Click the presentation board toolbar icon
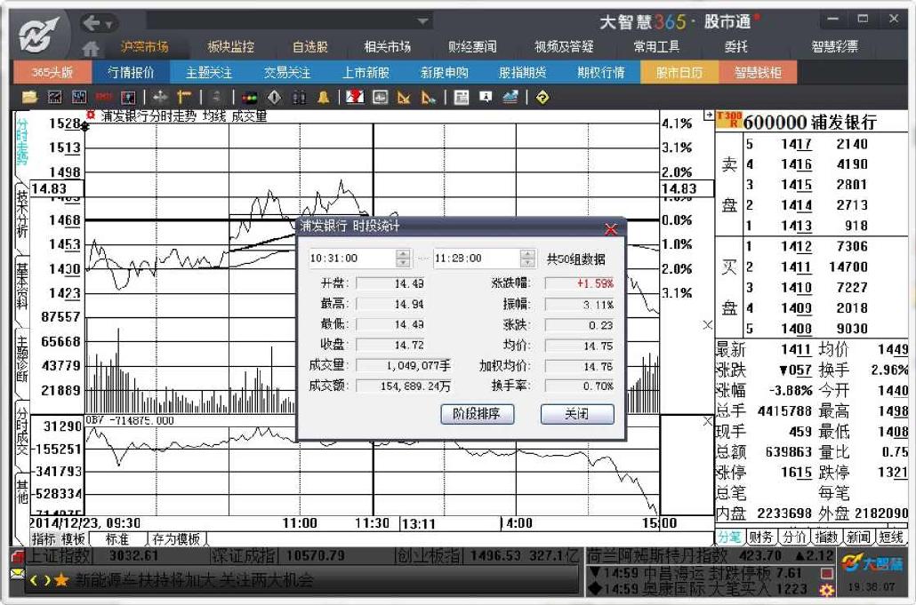Image resolution: width=916 pixels, height=605 pixels. point(486,98)
